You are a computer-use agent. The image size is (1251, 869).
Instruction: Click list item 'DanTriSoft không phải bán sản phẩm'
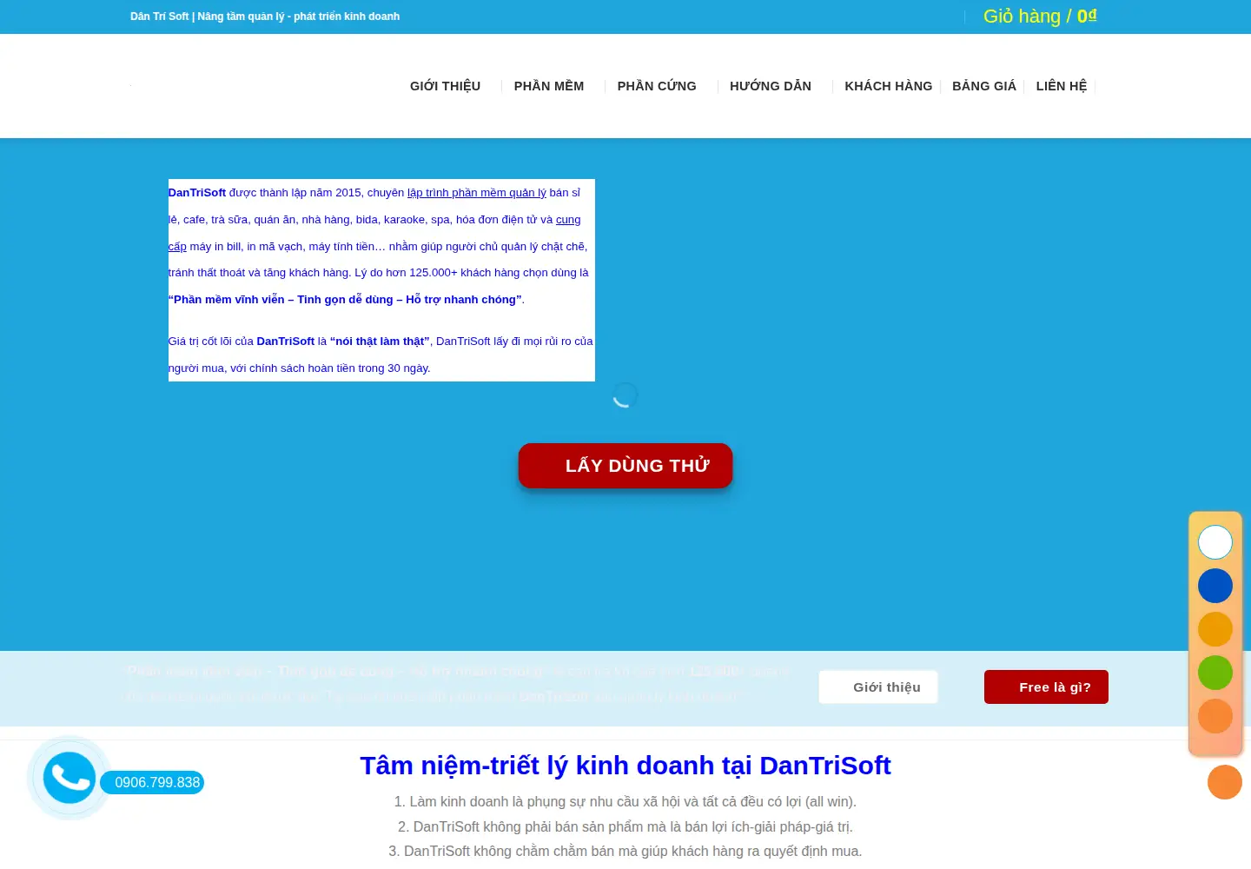click(x=625, y=826)
